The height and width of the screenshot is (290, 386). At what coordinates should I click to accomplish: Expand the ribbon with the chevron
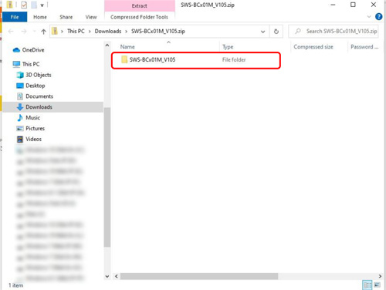click(369, 17)
